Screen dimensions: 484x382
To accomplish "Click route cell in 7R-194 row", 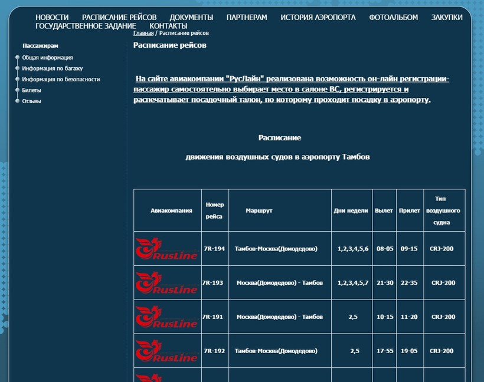I will pos(280,249).
